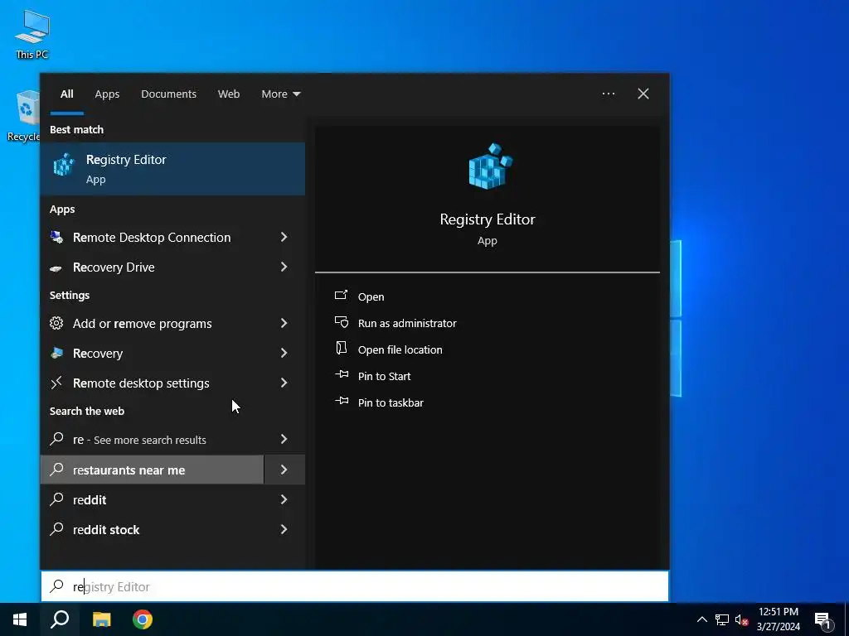Open the notification action center

pyautogui.click(x=822, y=619)
